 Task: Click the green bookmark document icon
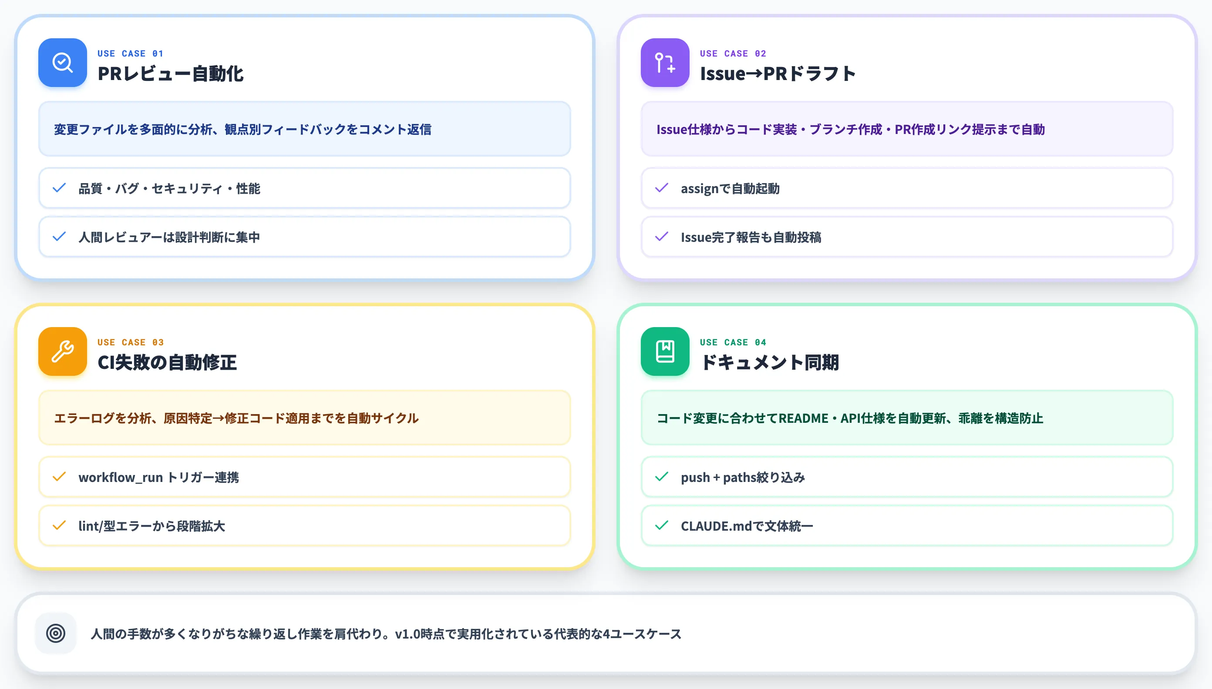point(665,351)
